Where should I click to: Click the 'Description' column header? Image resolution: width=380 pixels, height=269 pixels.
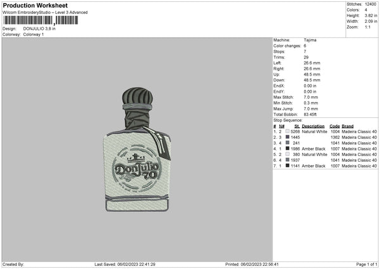click(313, 126)
